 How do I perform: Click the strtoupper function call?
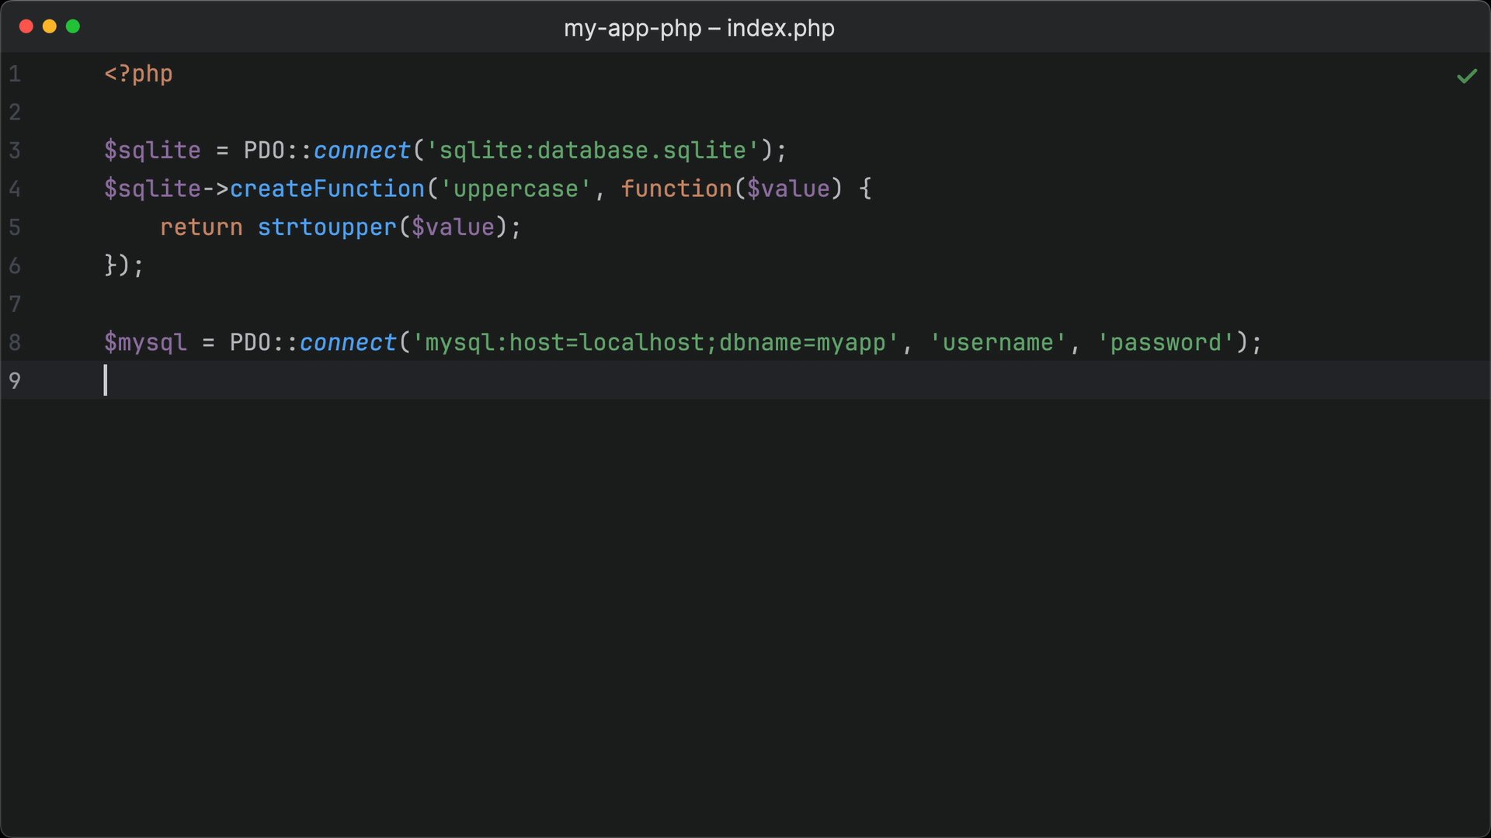coord(327,227)
